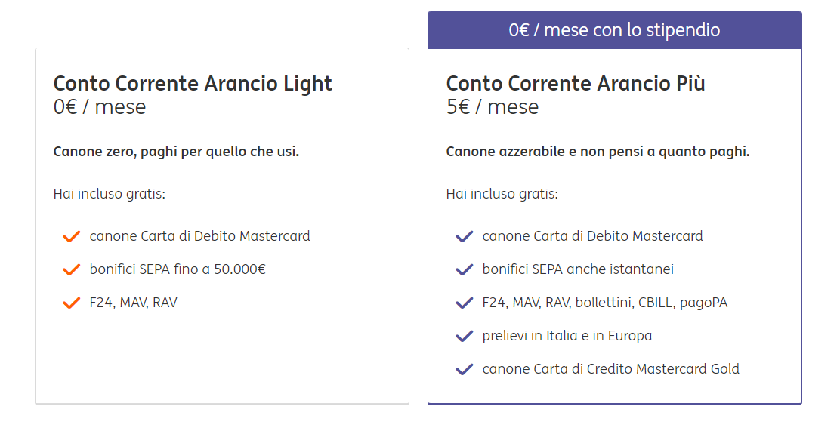The width and height of the screenshot is (840, 434).
Task: Click purple checkmark beside bollettini, CBILL, pagoPA
Action: pos(465,303)
